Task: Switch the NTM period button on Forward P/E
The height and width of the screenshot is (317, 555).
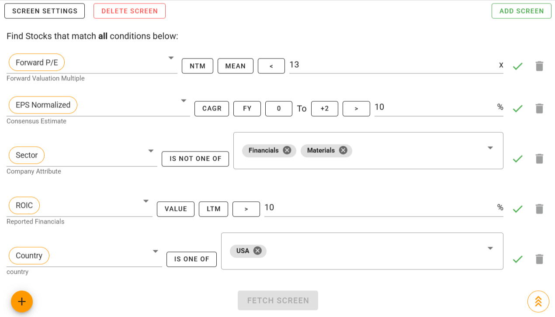Action: pos(197,66)
